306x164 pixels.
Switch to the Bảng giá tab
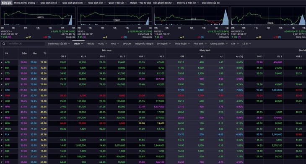click(7, 3)
